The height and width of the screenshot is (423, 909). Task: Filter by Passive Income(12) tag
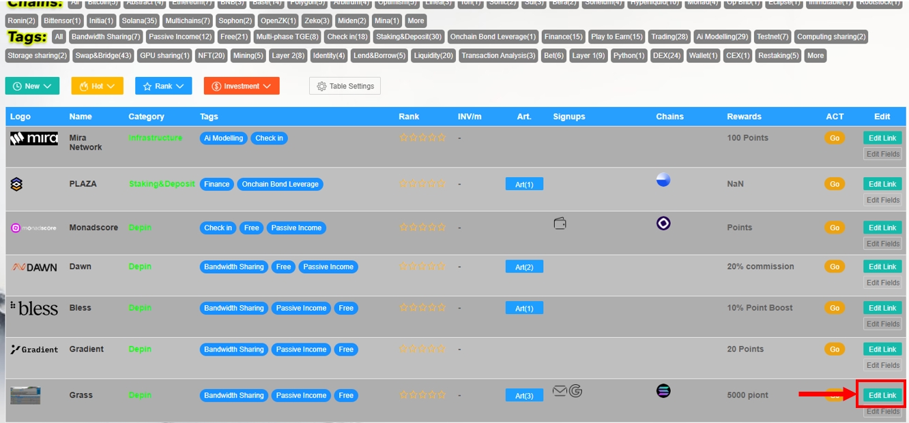coord(180,36)
